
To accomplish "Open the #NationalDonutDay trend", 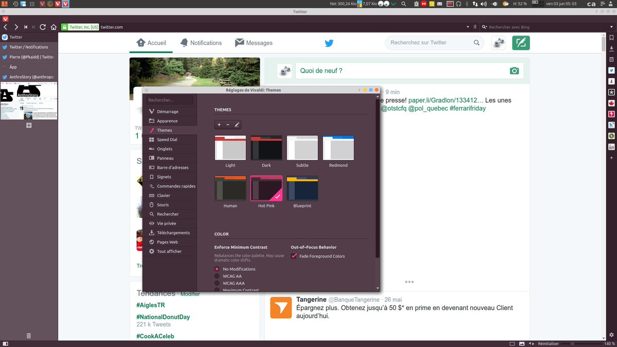I will [x=163, y=317].
